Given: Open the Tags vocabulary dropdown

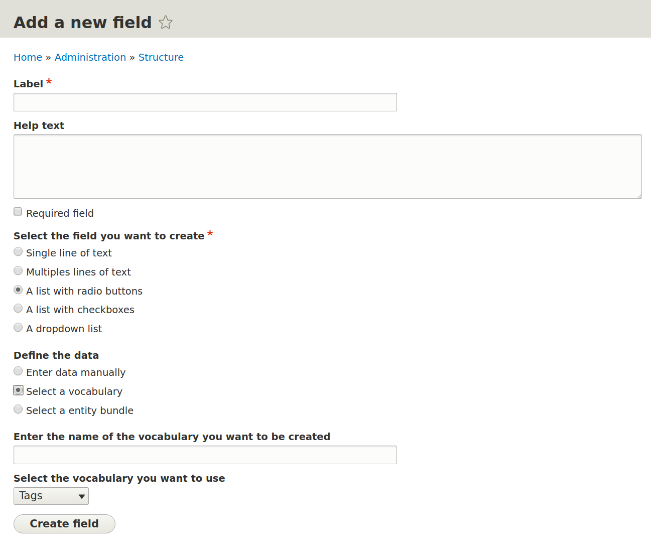Looking at the screenshot, I should [x=51, y=496].
